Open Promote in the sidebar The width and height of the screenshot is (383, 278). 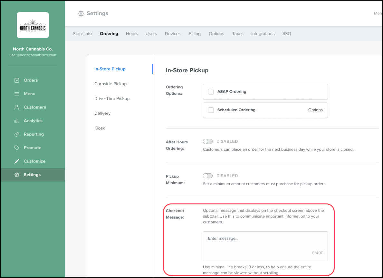(33, 148)
